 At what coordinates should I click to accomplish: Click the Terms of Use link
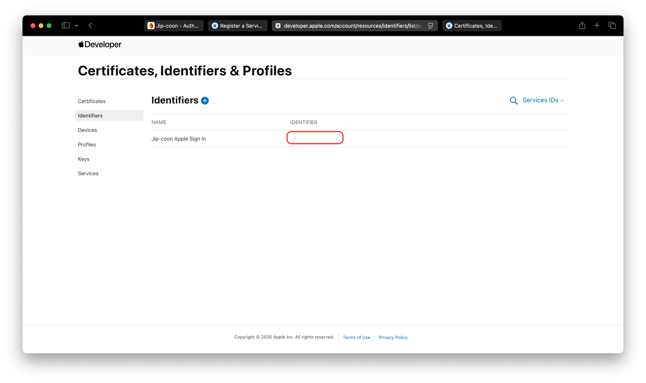pos(356,337)
